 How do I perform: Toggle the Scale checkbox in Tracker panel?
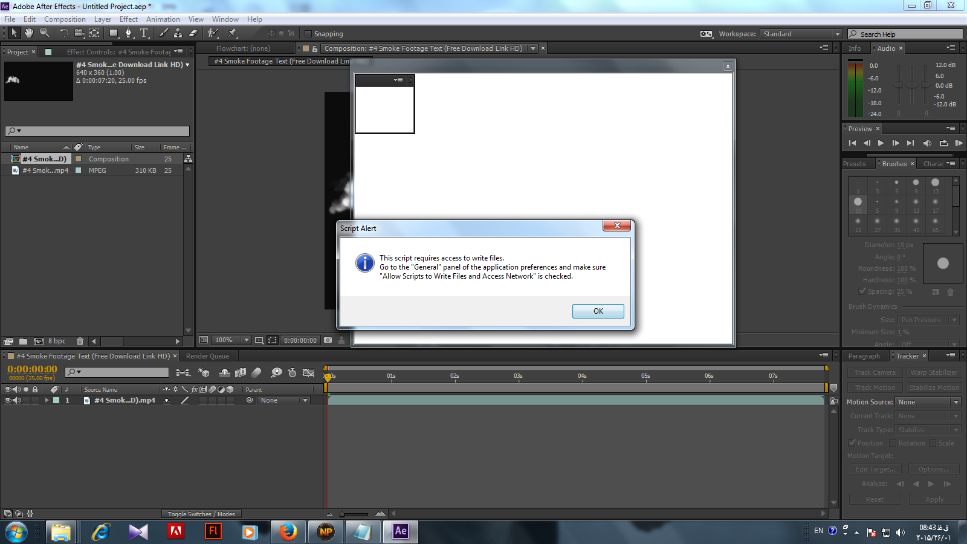tap(933, 443)
